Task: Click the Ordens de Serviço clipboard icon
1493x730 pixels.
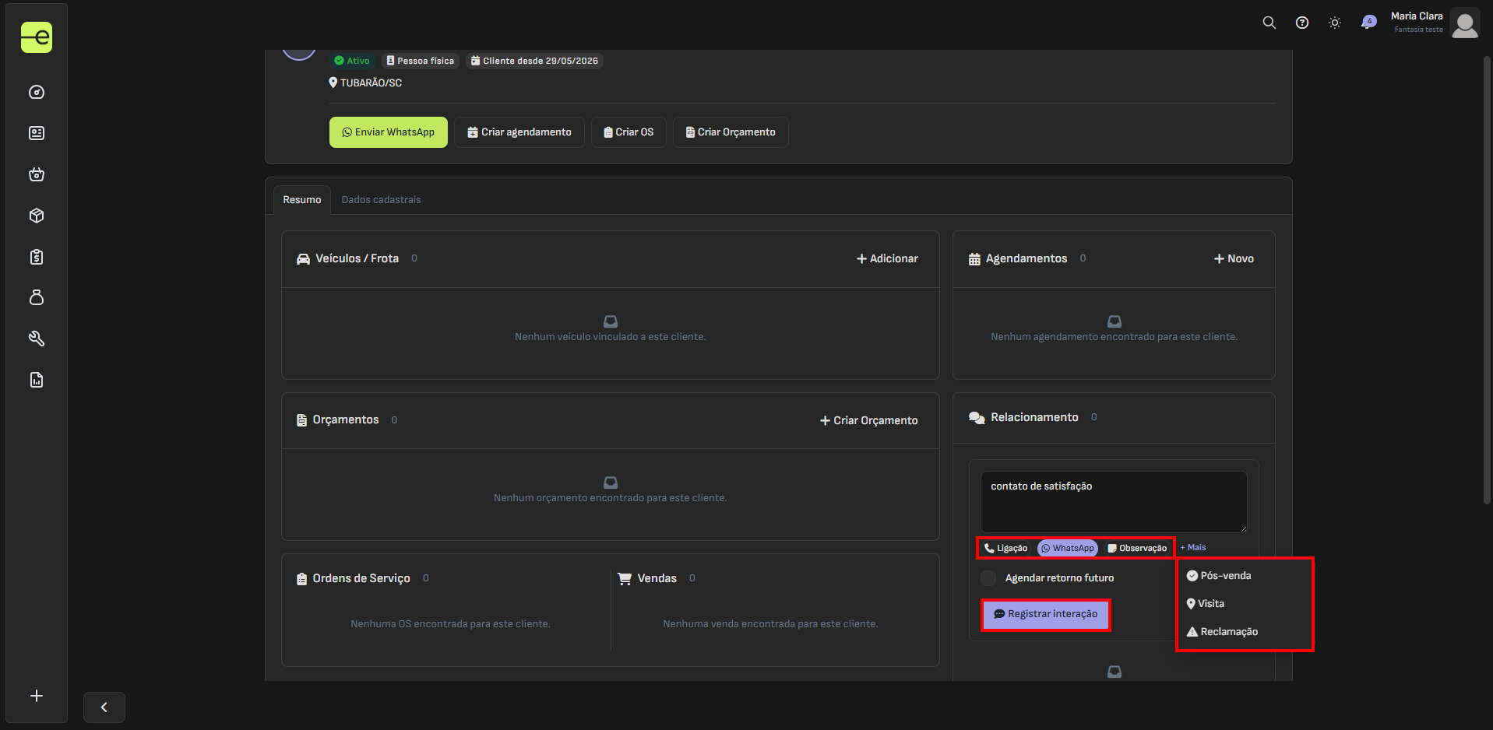Action: [301, 579]
